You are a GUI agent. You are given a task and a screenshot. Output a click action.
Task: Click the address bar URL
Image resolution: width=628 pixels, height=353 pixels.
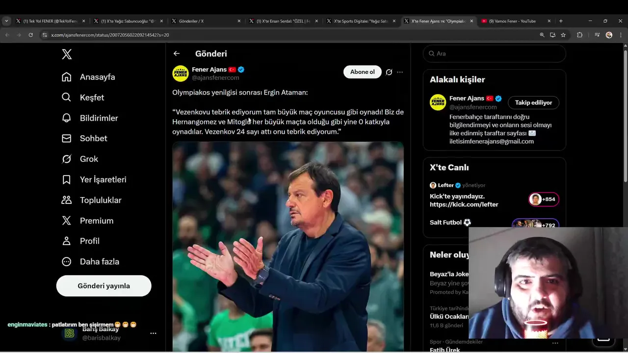110,35
